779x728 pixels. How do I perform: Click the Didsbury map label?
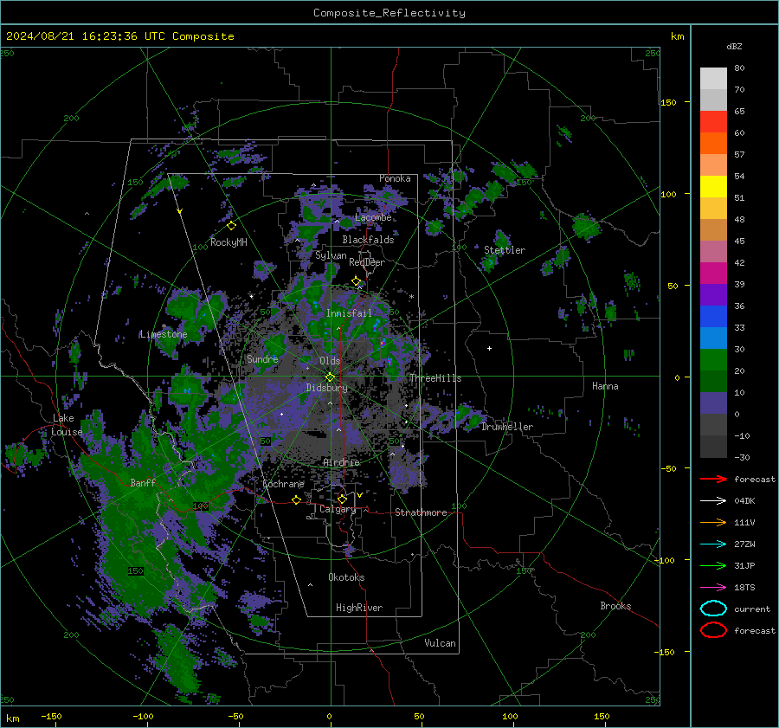coord(326,388)
